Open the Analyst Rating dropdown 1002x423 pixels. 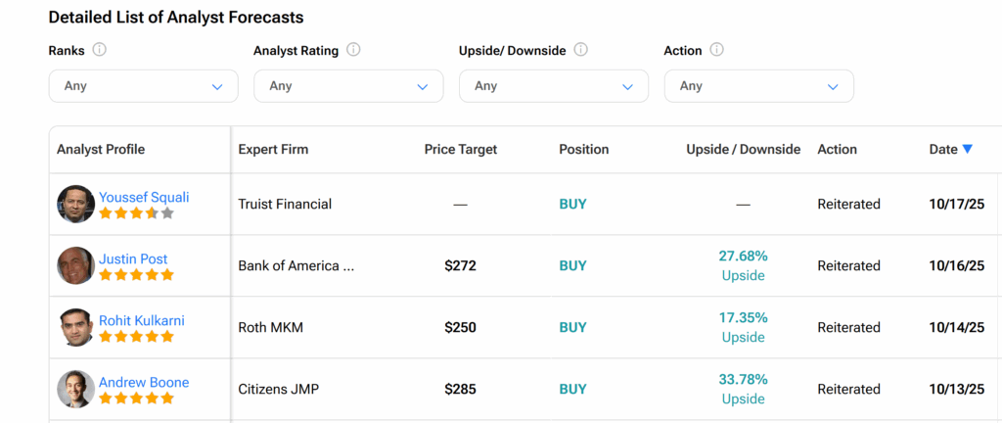tap(348, 86)
